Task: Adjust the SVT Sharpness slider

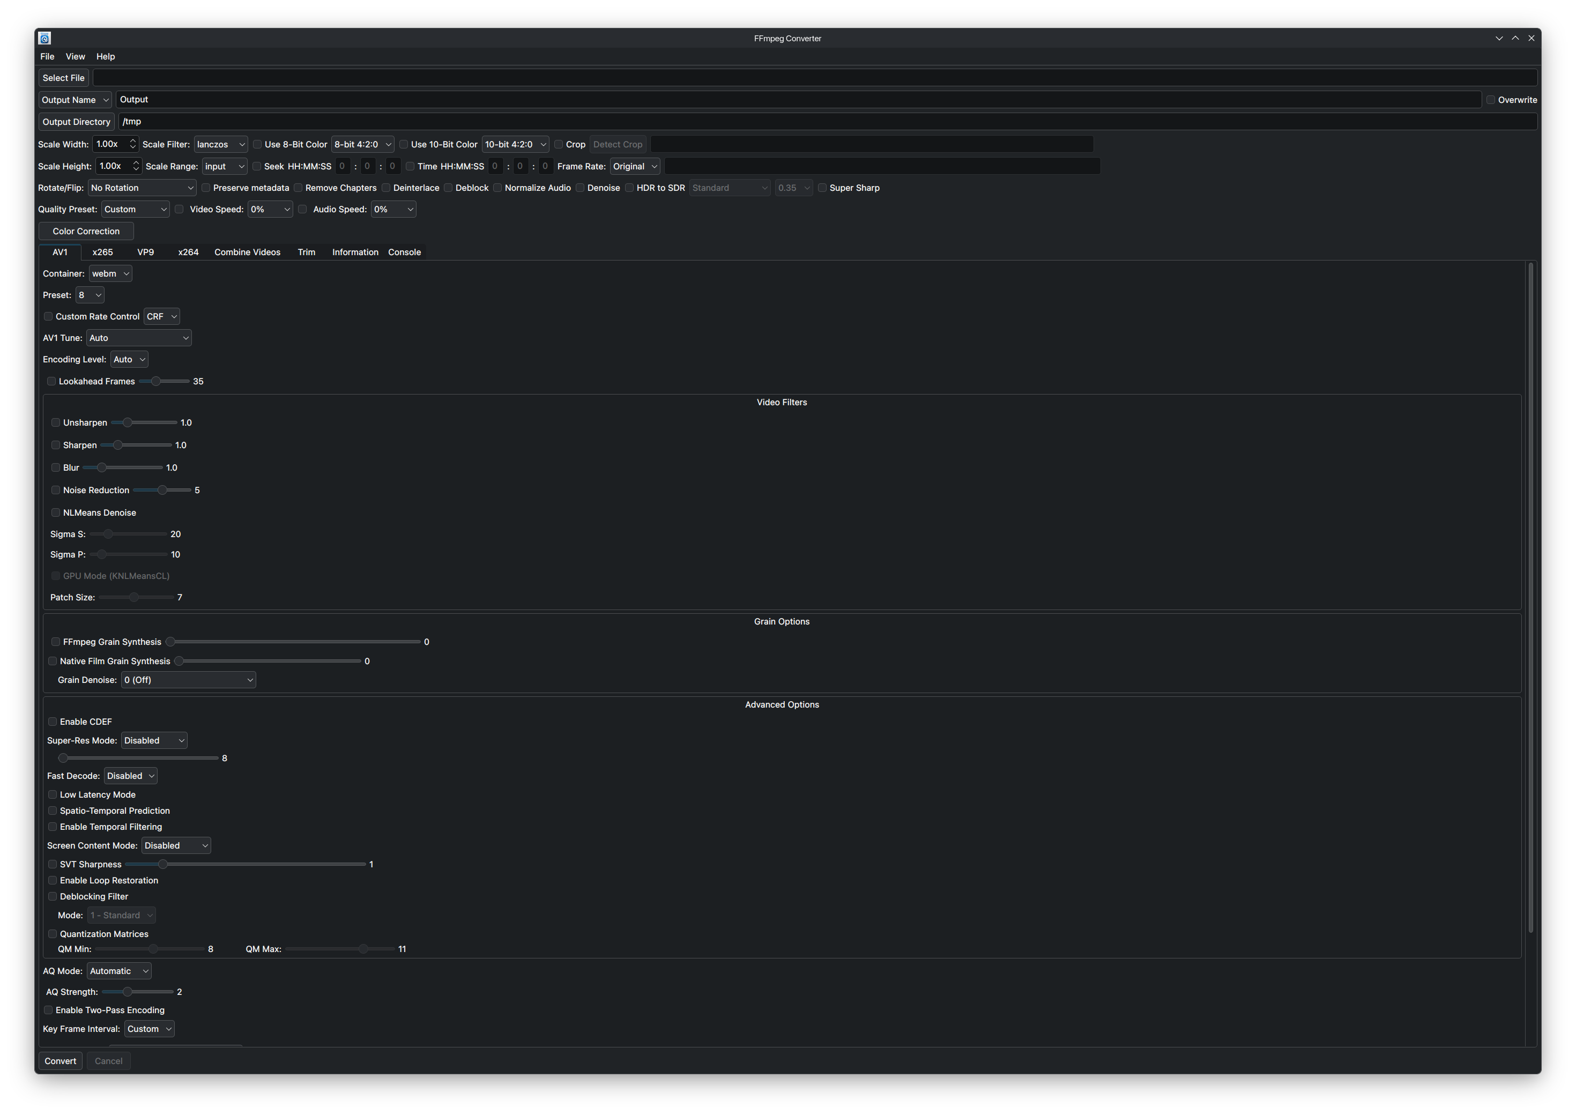Action: pos(246,864)
